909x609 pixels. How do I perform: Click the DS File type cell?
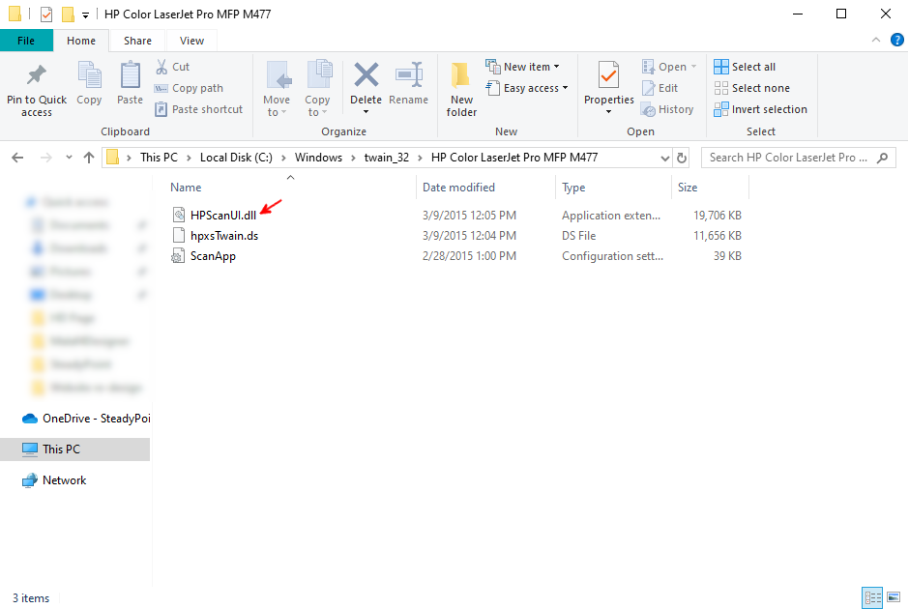click(578, 236)
